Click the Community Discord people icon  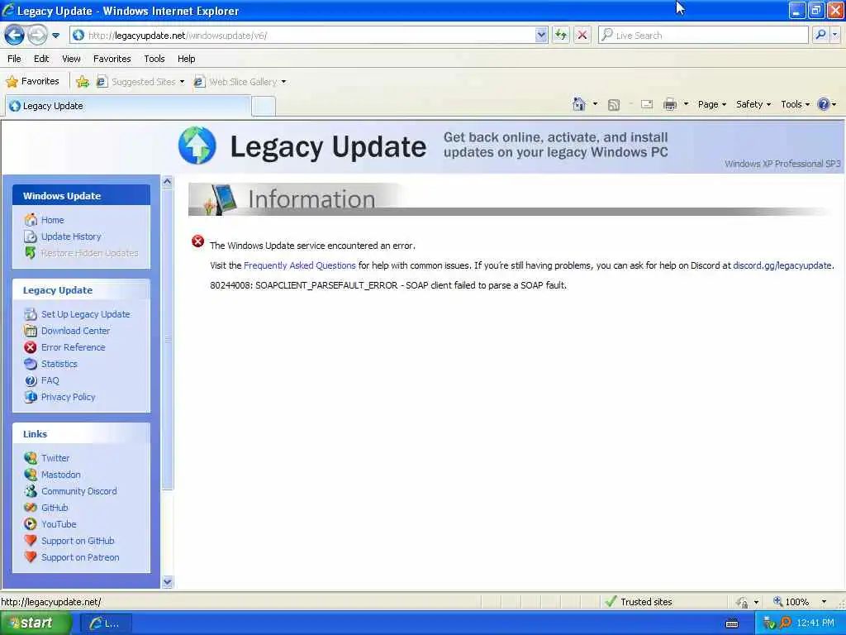click(x=31, y=491)
